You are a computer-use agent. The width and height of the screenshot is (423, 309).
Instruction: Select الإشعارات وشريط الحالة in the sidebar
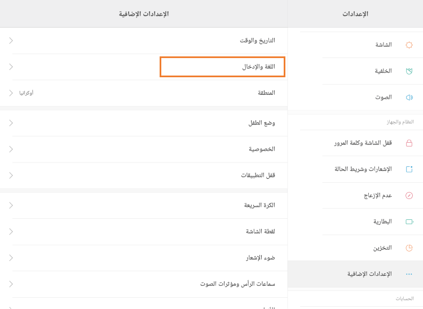355,169
